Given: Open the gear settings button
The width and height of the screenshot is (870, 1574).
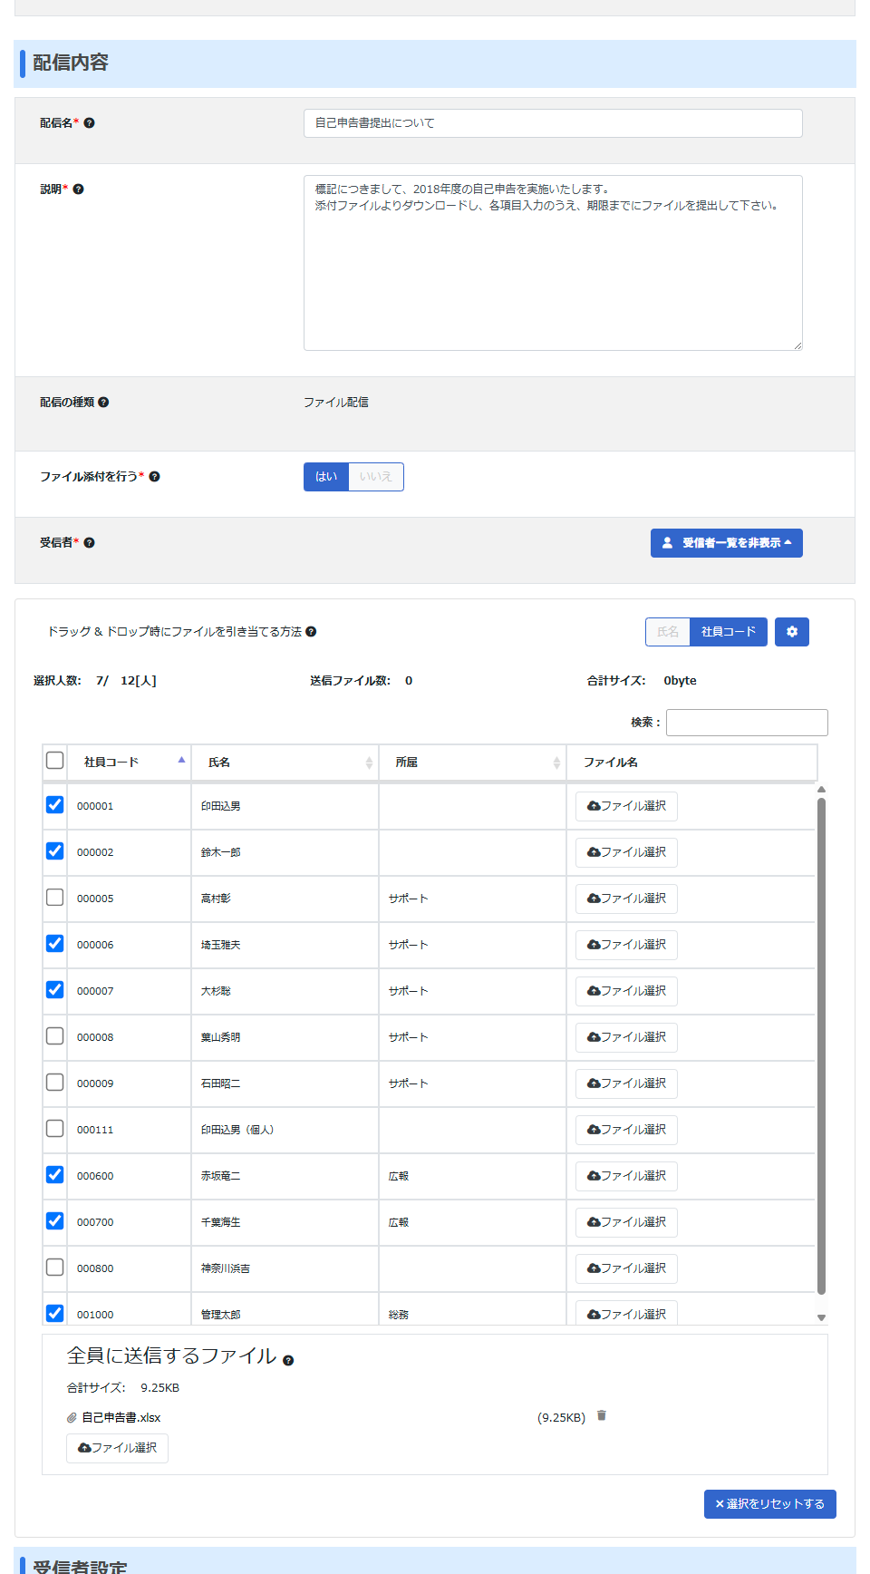Looking at the screenshot, I should (x=791, y=632).
